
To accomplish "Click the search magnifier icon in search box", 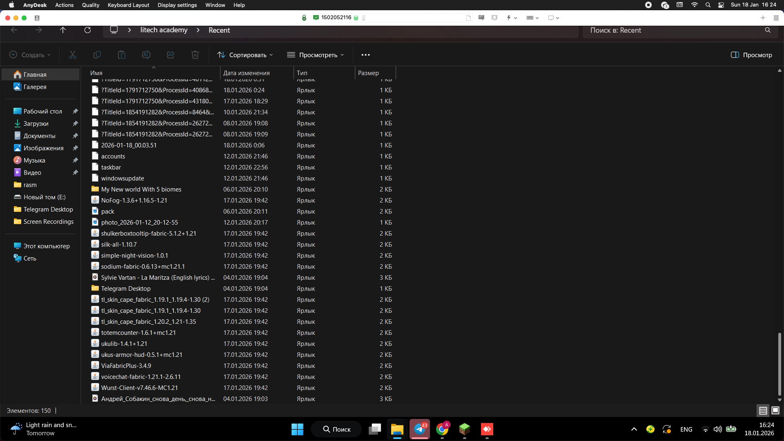I will tap(768, 30).
